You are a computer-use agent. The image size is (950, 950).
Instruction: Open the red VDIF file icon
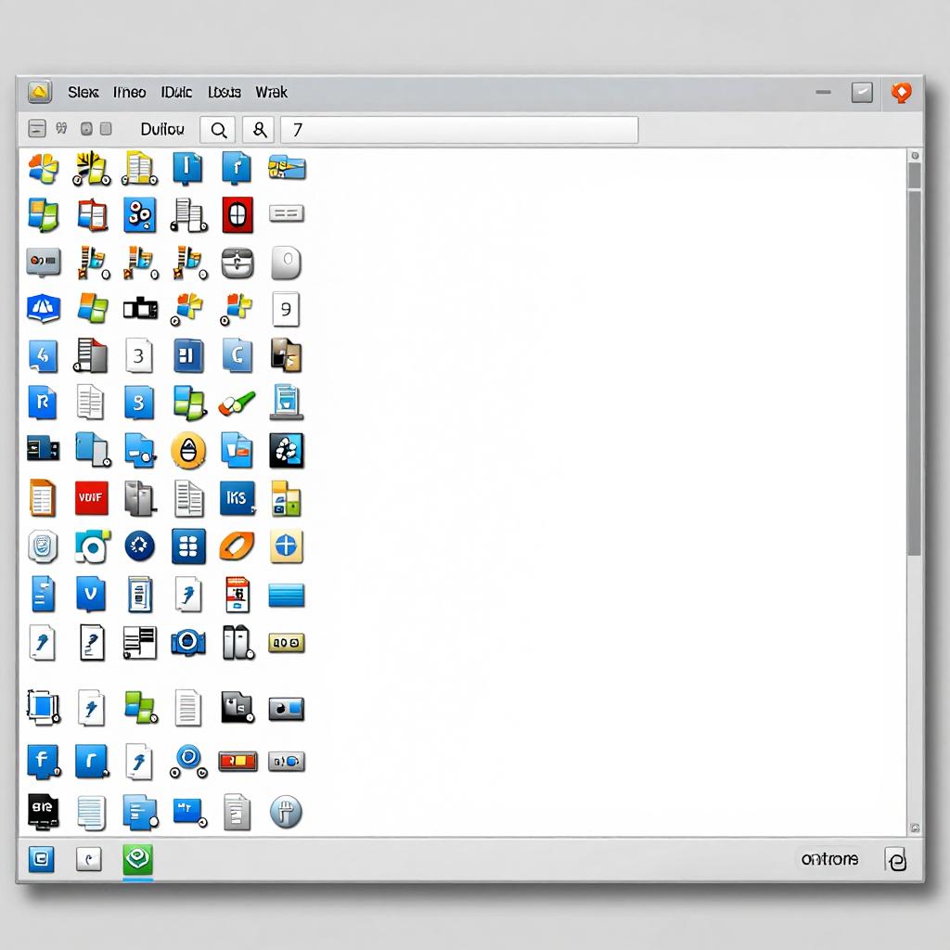click(92, 498)
